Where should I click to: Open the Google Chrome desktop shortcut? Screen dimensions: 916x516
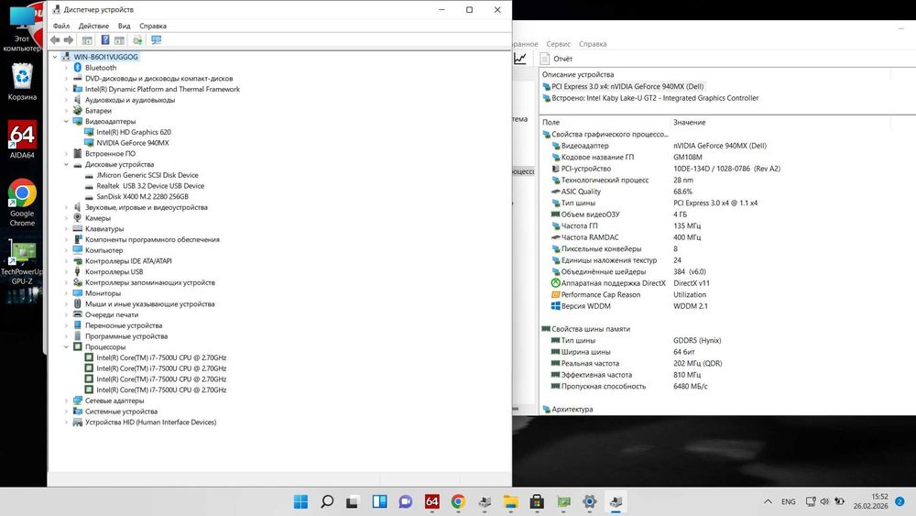point(22,203)
